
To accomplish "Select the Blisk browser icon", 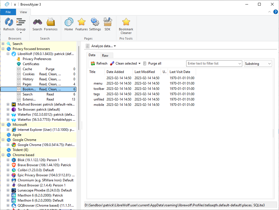I will [14, 160].
